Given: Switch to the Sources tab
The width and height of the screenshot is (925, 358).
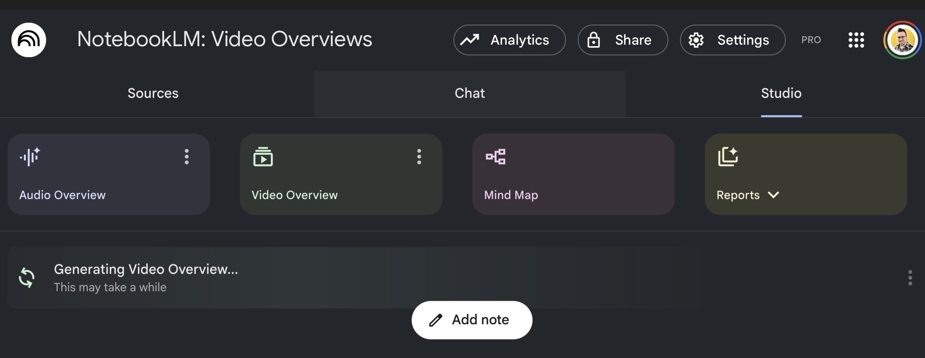Looking at the screenshot, I should (153, 93).
